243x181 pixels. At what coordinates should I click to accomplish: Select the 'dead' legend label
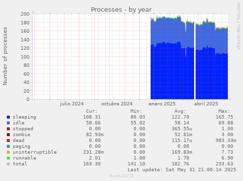tap(19, 141)
